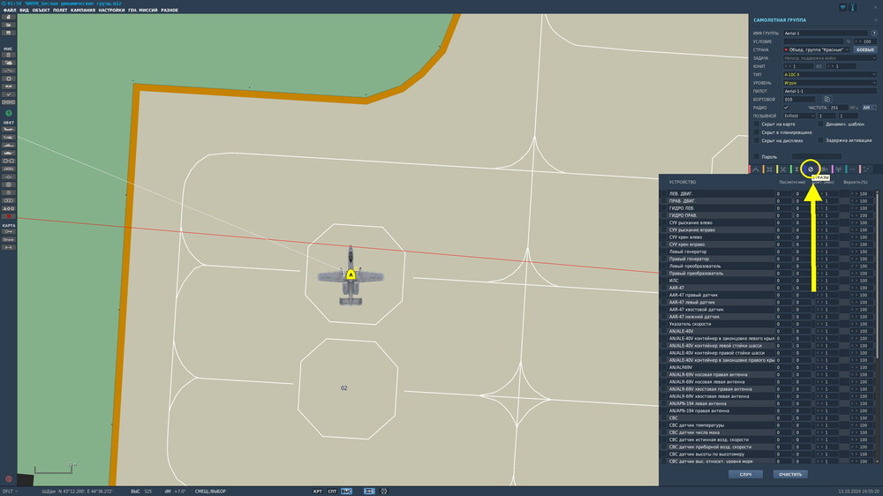Click the question mark help icon by group name

click(x=874, y=34)
